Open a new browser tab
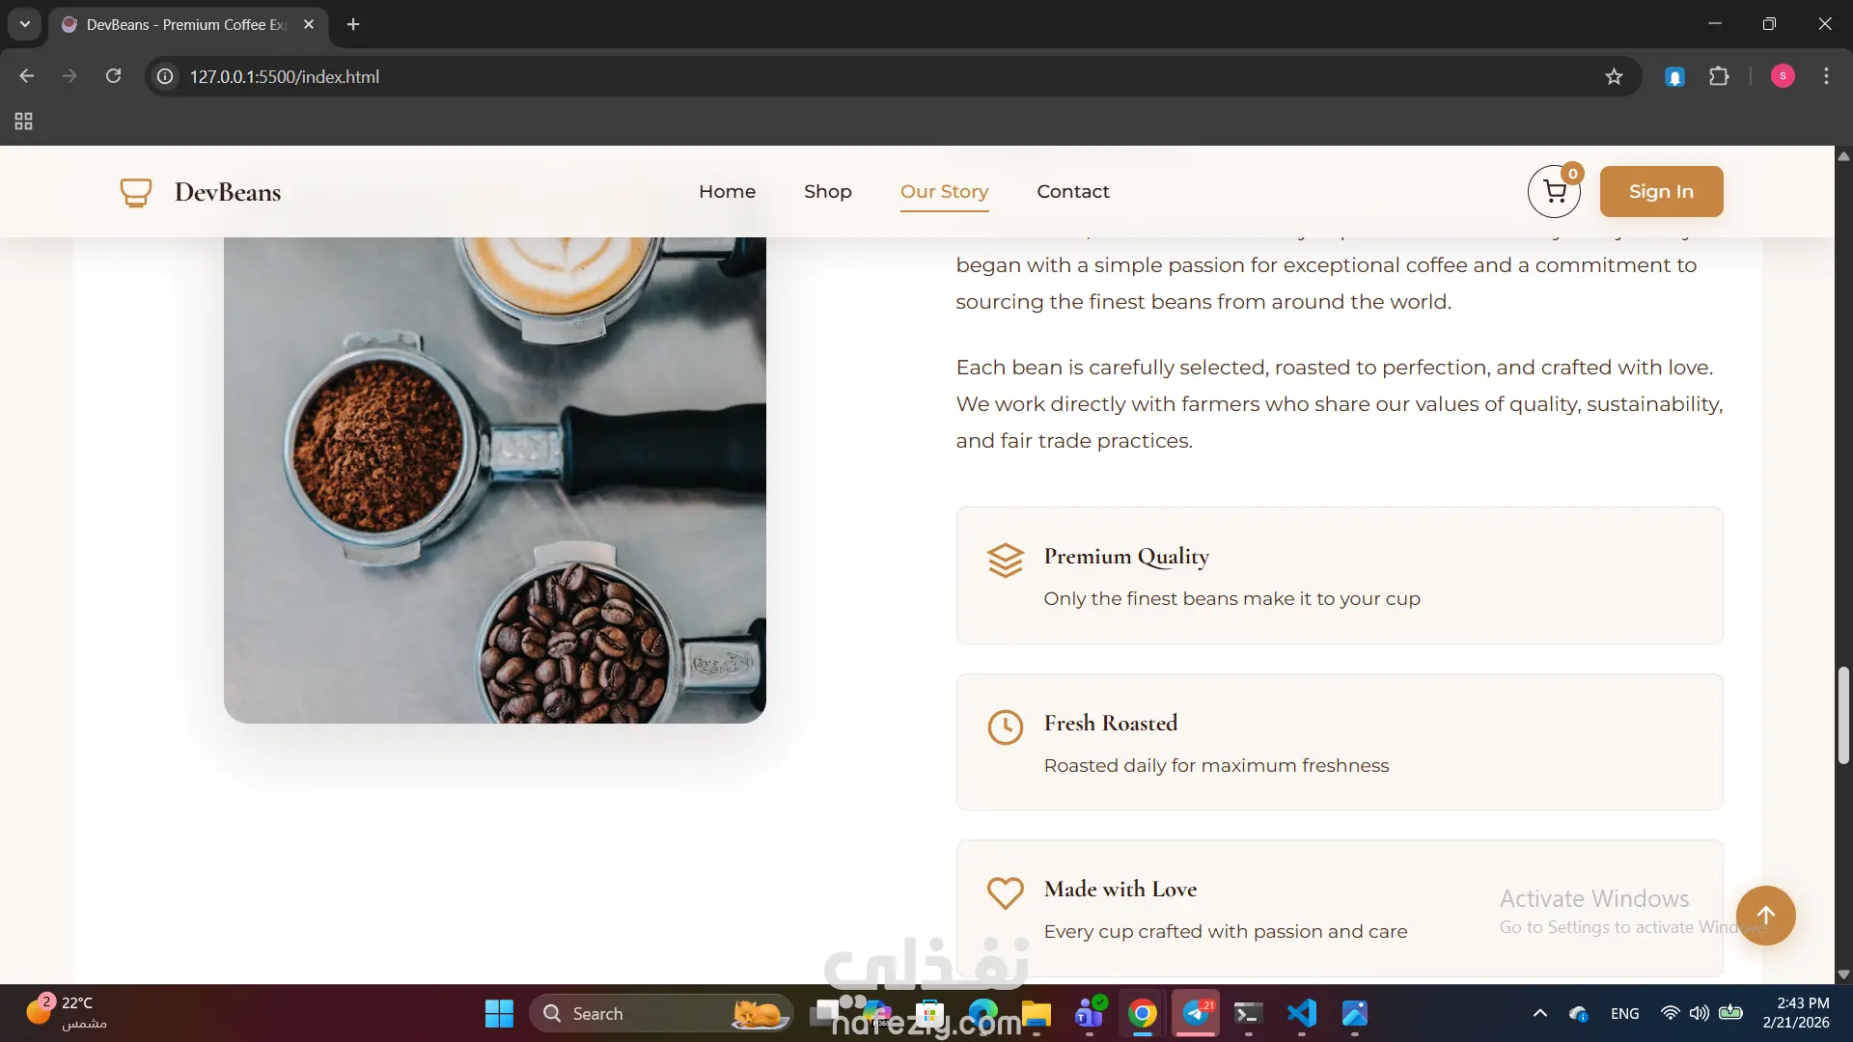This screenshot has width=1853, height=1042. (353, 24)
